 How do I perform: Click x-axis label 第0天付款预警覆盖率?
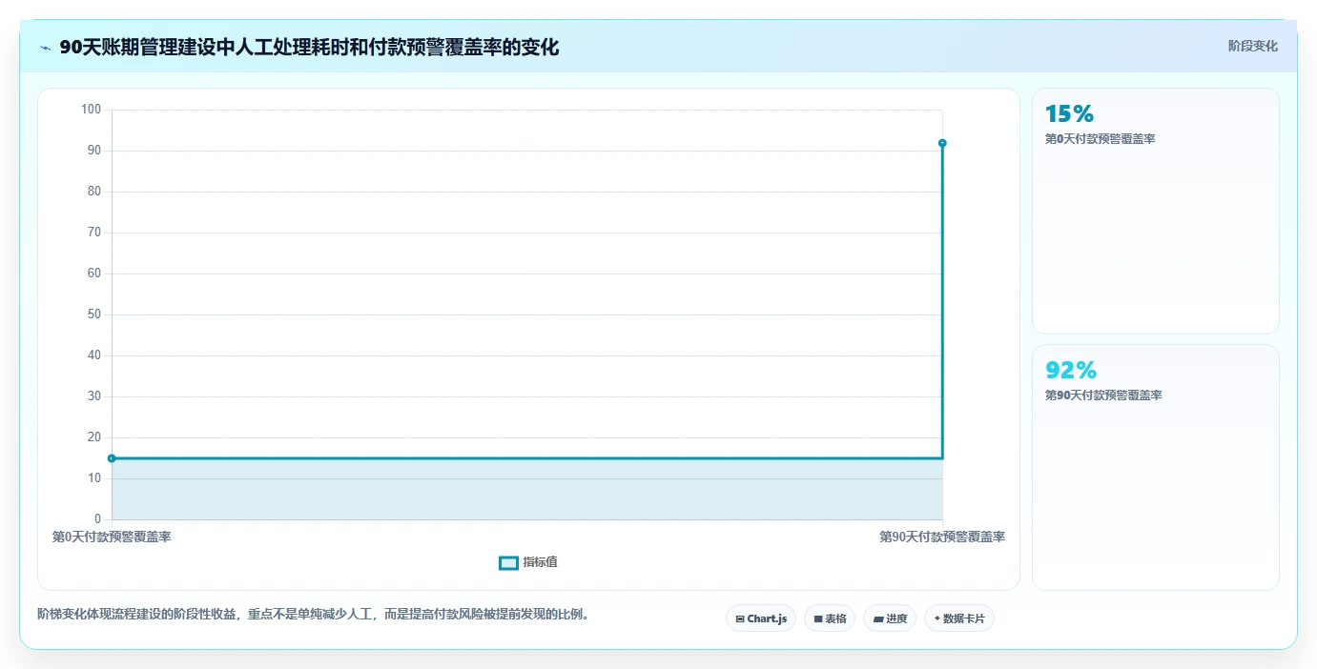[x=112, y=537]
